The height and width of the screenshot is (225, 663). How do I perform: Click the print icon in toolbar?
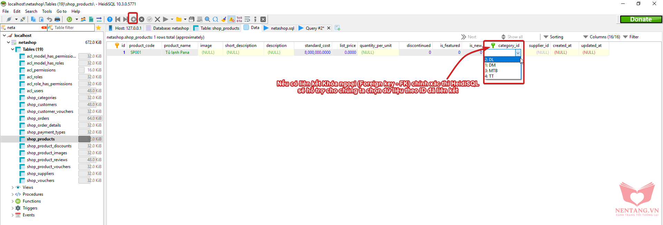tap(57, 19)
